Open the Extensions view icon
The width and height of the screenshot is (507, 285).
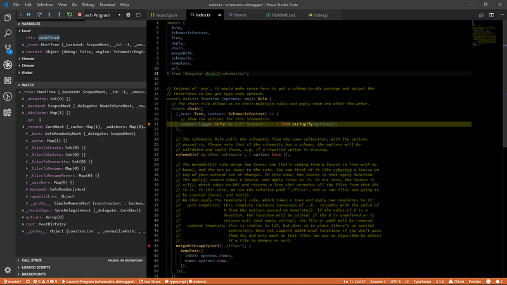click(x=8, y=80)
